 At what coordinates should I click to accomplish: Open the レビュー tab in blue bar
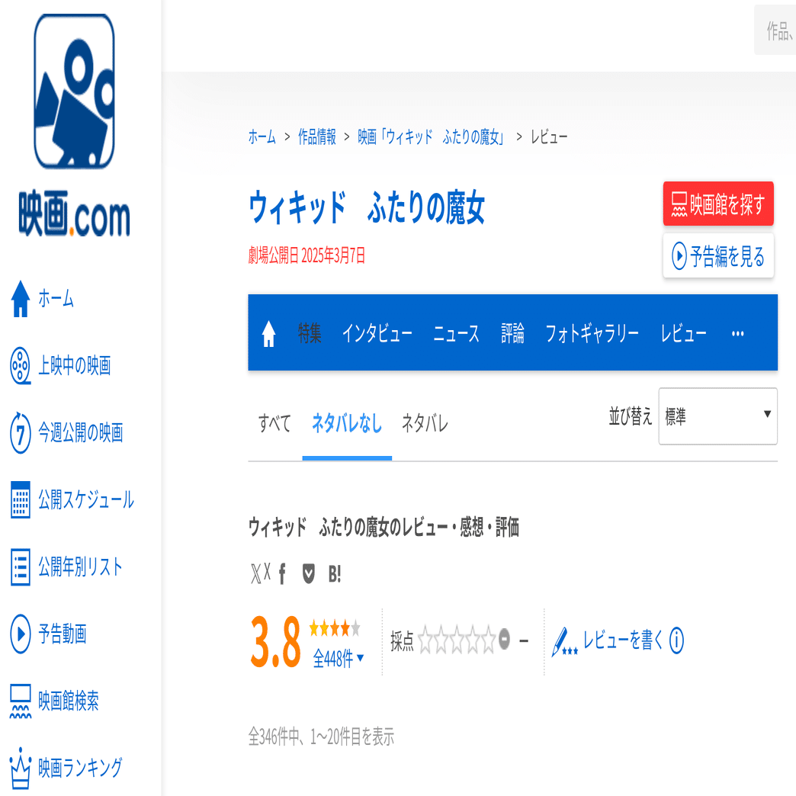point(683,333)
